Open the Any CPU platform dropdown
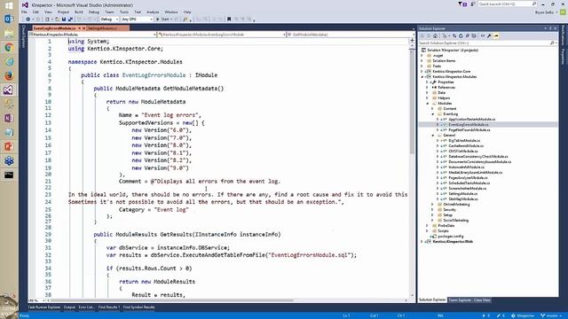Viewport: 568px width, 319px height. 137,19
